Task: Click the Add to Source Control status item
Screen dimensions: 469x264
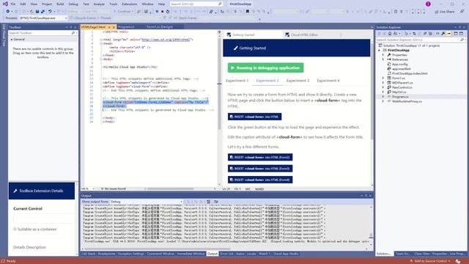Action: (x=431, y=261)
